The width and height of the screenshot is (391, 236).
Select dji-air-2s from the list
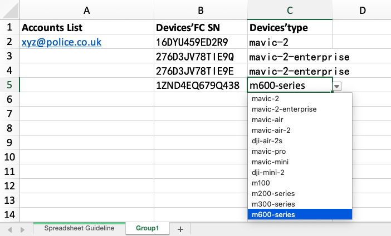(300, 141)
